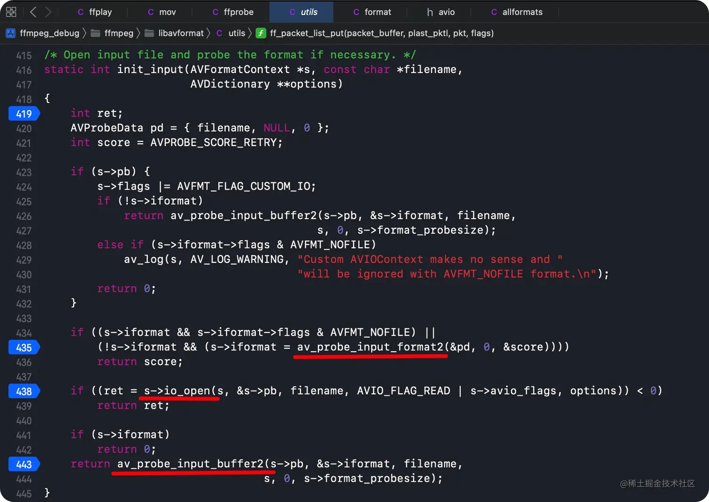Click s->io_open call on line 438

177,391
